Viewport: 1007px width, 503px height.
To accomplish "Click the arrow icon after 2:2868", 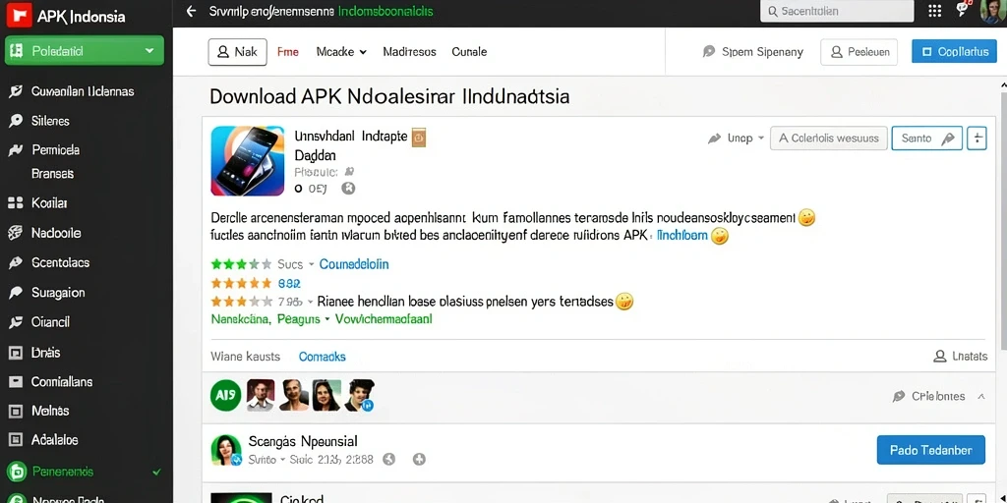I will tap(388, 460).
